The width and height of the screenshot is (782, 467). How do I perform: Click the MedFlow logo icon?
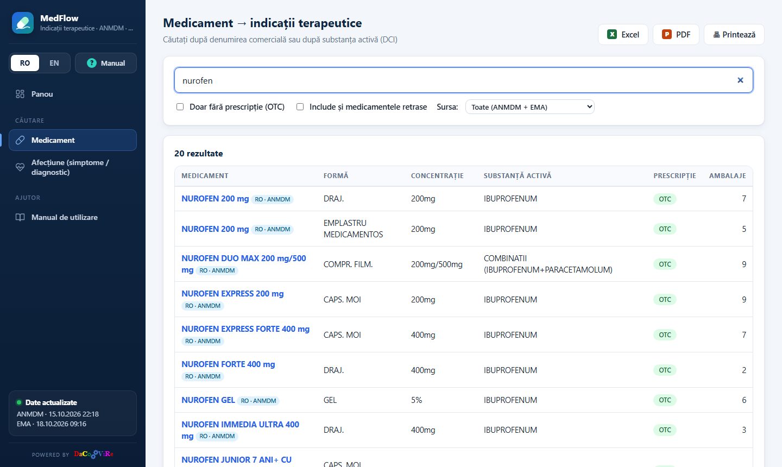click(23, 23)
